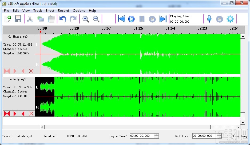This screenshot has width=250, height=145.
Task: Click the horizontal scrollbar below the tracks
Action: pyautogui.click(x=128, y=127)
